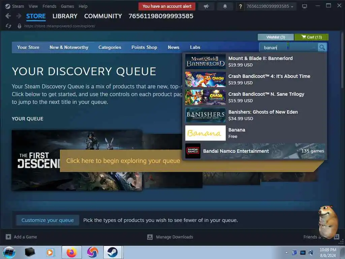Select Crash Bandicoot N. Sane Trilogy result
This screenshot has height=259, width=345.
coord(255,97)
